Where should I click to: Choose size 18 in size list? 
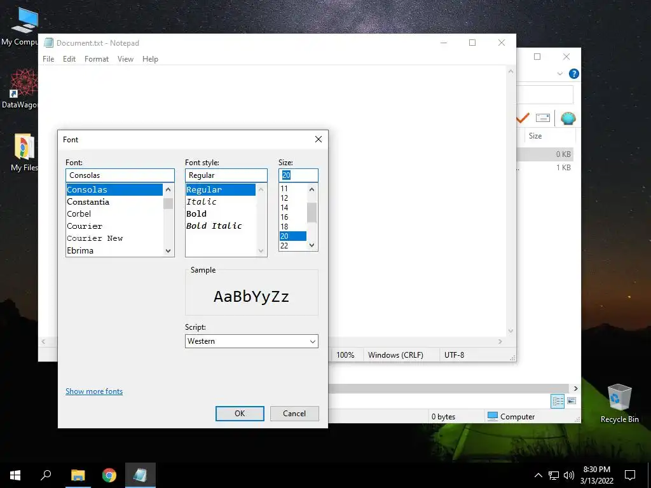point(292,227)
